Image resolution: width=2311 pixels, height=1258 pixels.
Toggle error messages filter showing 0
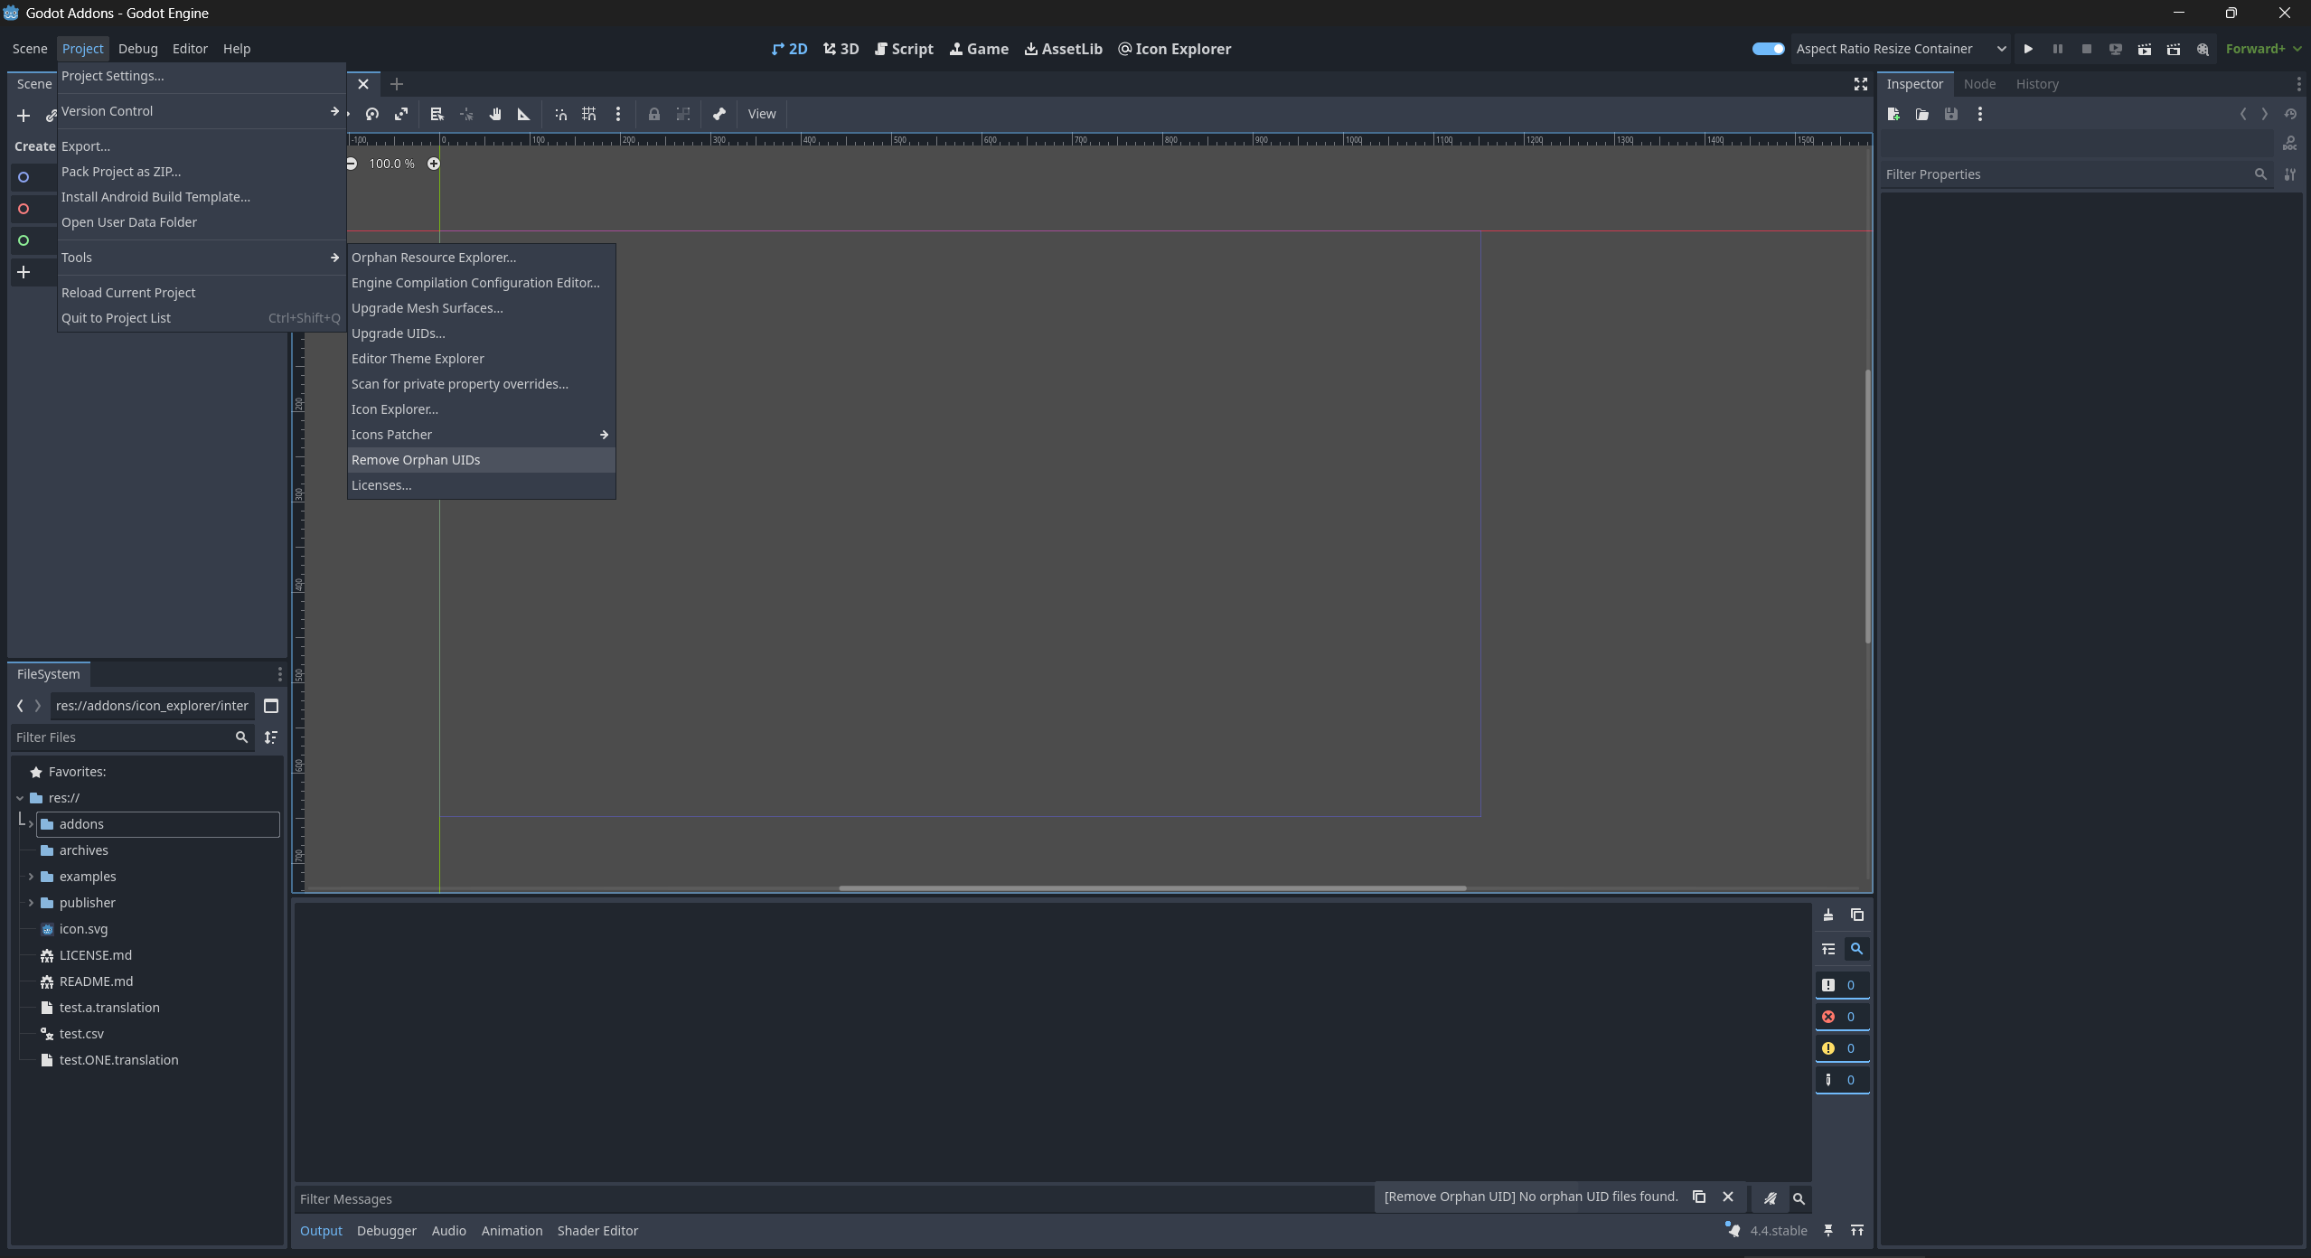coord(1842,1017)
